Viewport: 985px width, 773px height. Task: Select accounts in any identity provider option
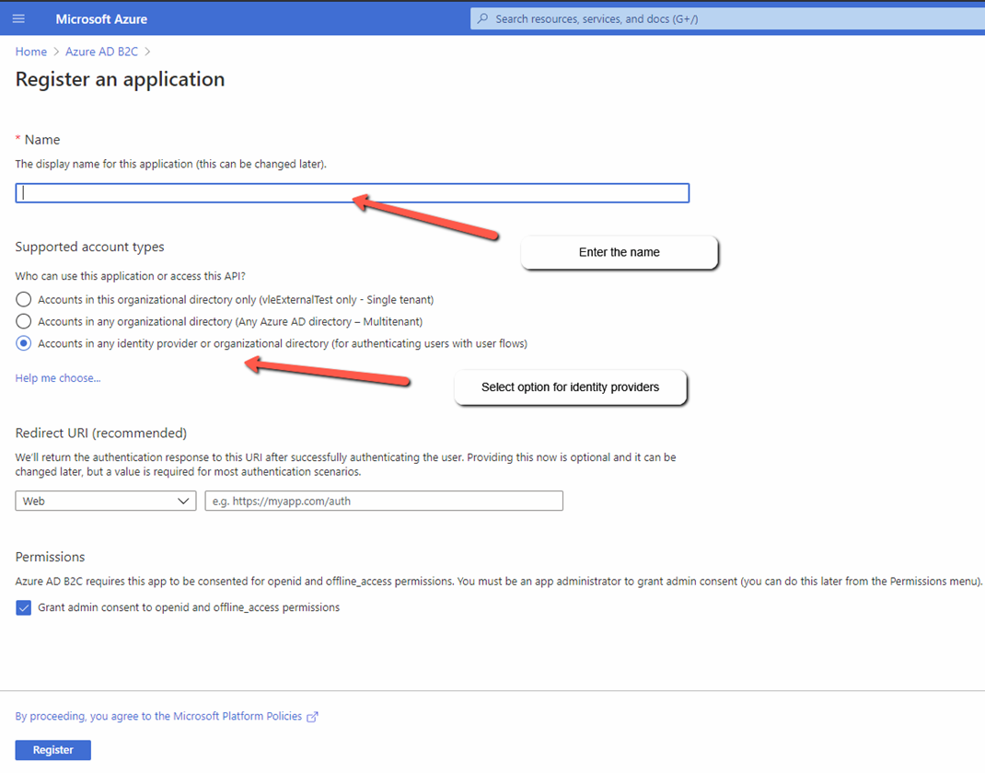pyautogui.click(x=24, y=343)
